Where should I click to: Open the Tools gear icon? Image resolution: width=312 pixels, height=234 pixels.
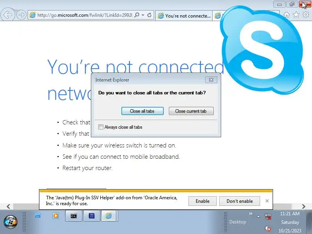[x=306, y=14]
